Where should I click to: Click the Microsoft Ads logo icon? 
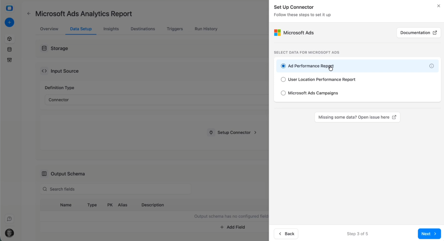[x=277, y=33]
